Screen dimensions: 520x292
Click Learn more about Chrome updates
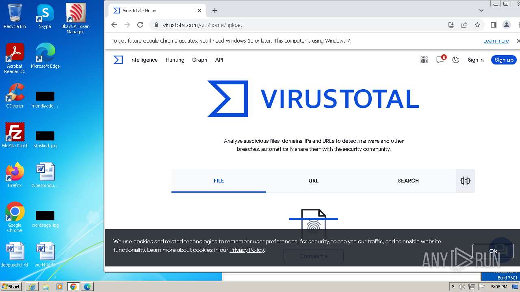[x=496, y=41]
